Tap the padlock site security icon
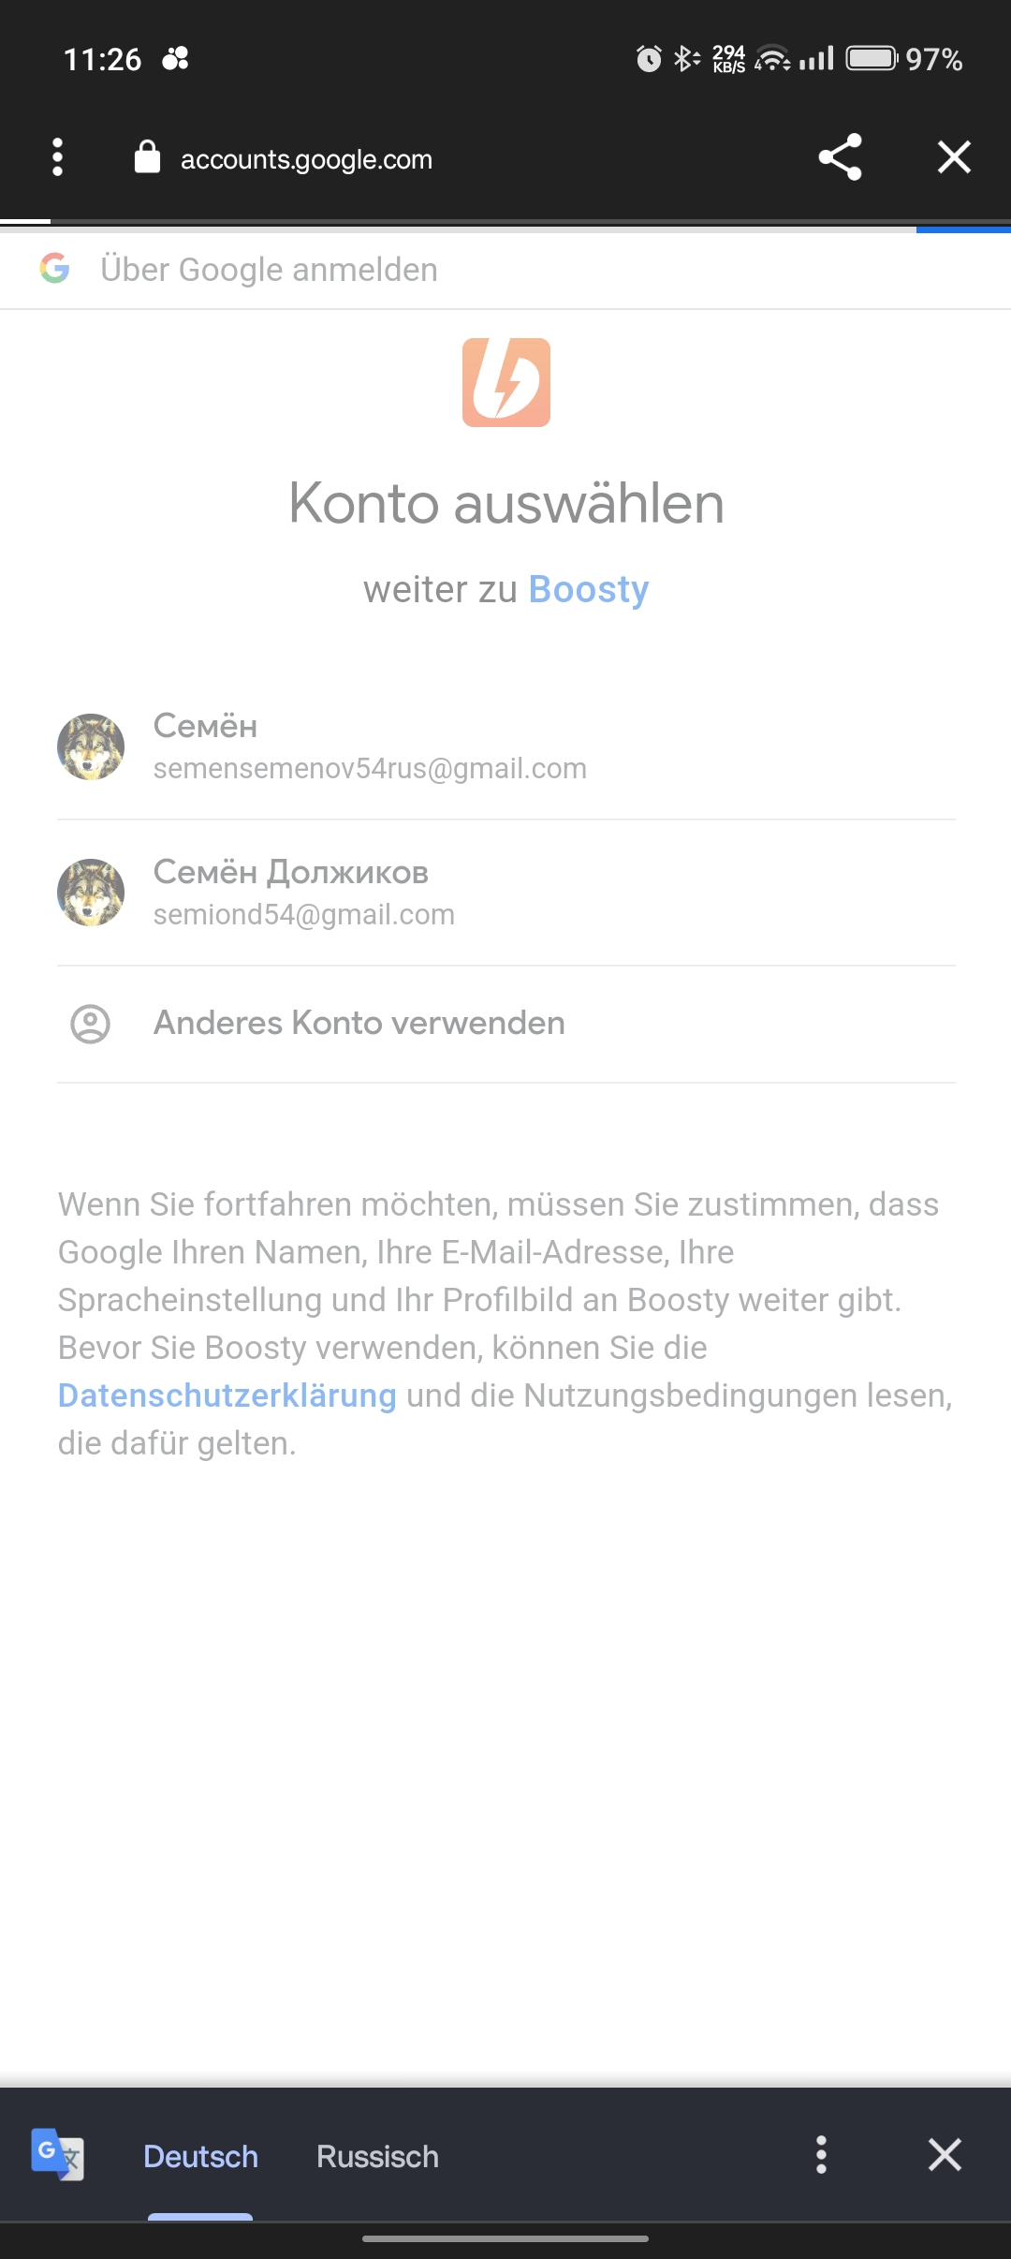 pos(147,157)
